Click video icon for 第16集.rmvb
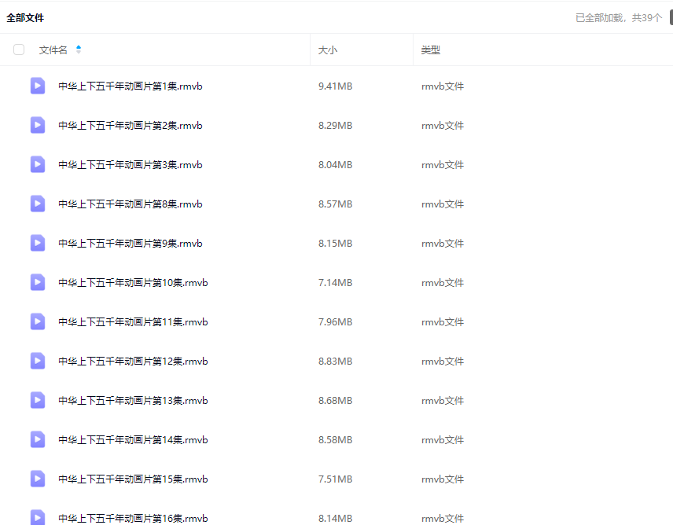 (x=38, y=516)
